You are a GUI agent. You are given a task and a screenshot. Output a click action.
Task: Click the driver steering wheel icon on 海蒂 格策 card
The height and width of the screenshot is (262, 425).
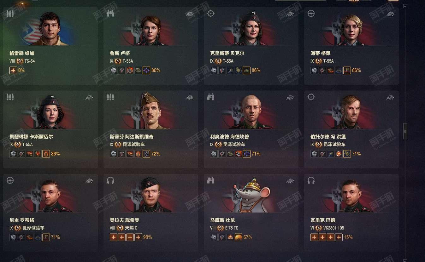tap(311, 14)
